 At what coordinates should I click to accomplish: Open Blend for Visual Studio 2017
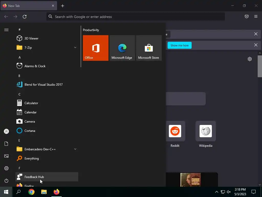coord(47,84)
